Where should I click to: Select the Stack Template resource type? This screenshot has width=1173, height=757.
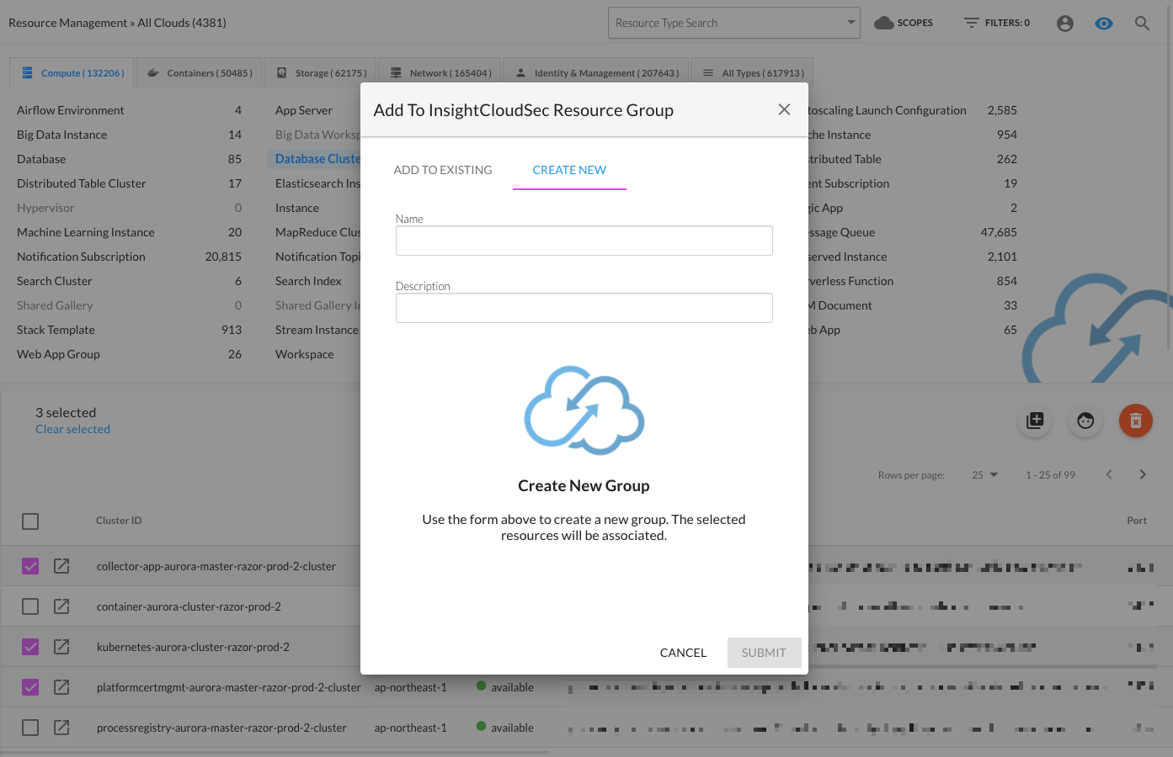click(56, 330)
